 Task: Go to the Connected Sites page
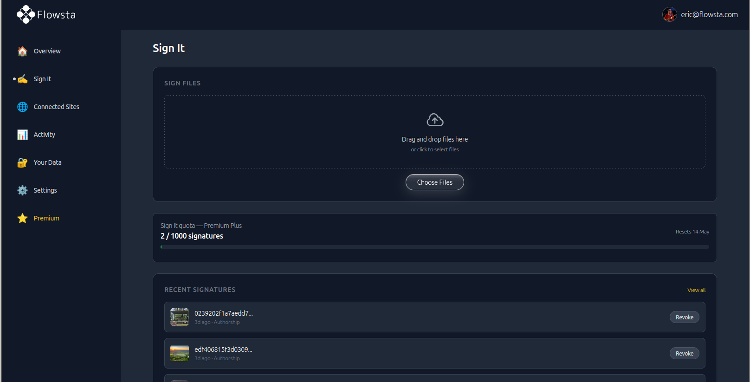(56, 107)
